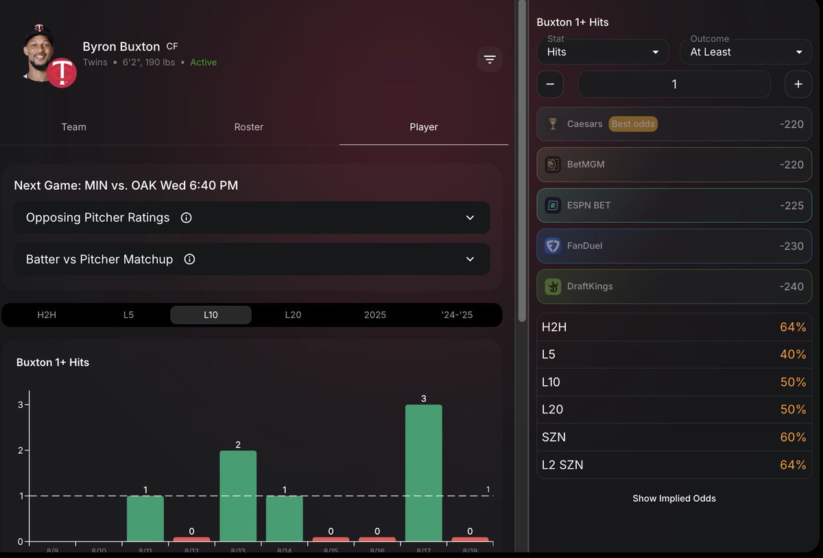Click the 8/12 red zero-hit bar

pyautogui.click(x=191, y=539)
